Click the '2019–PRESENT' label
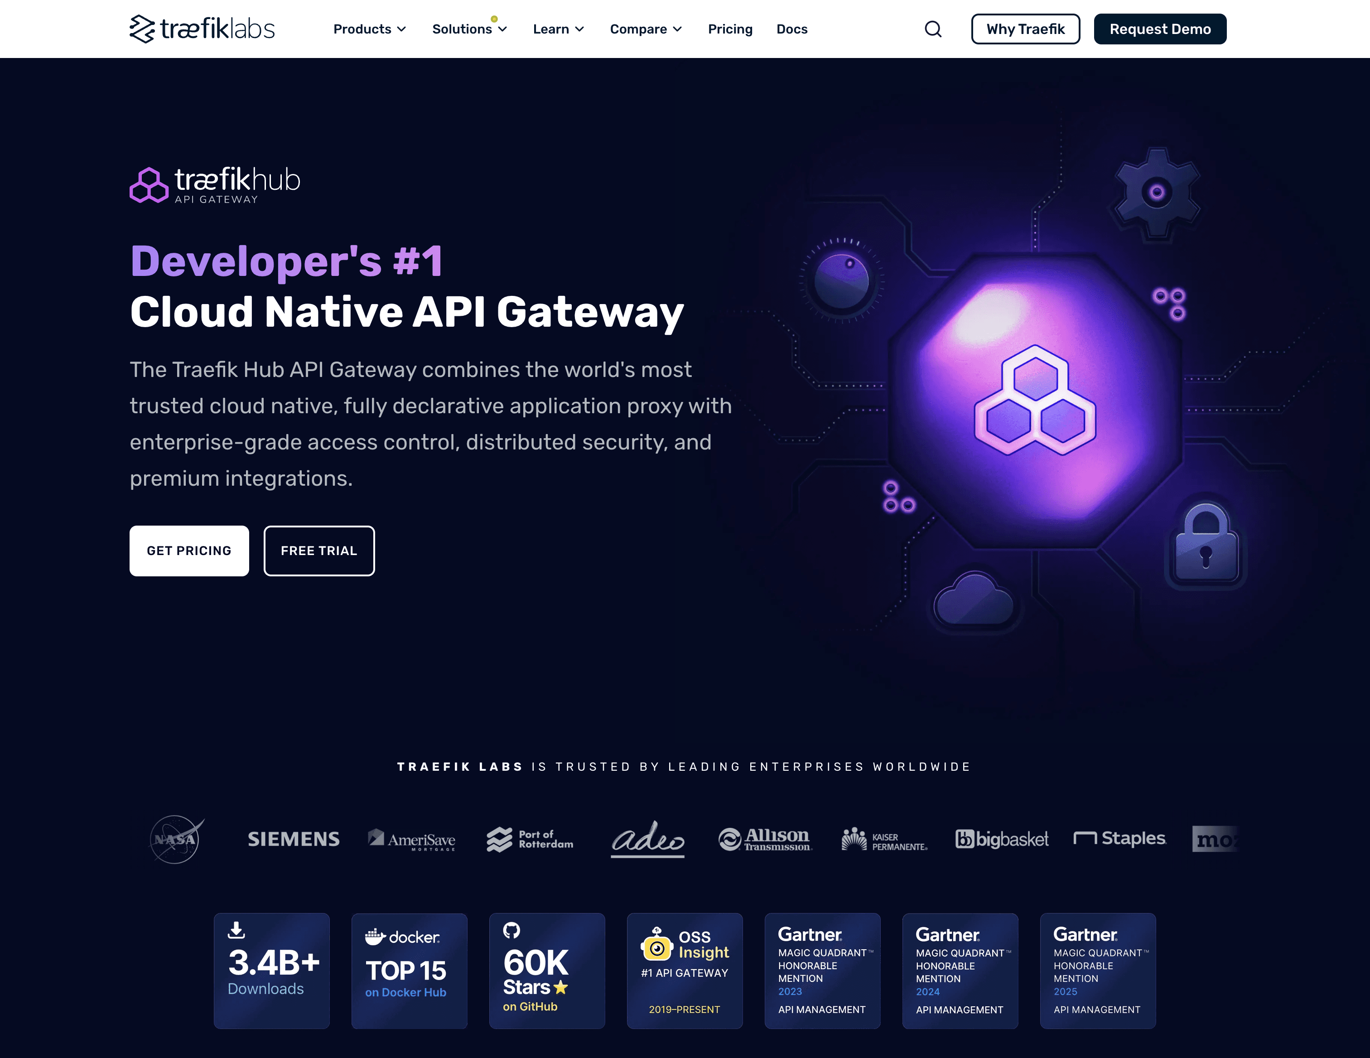The width and height of the screenshot is (1370, 1058). pos(685,1010)
